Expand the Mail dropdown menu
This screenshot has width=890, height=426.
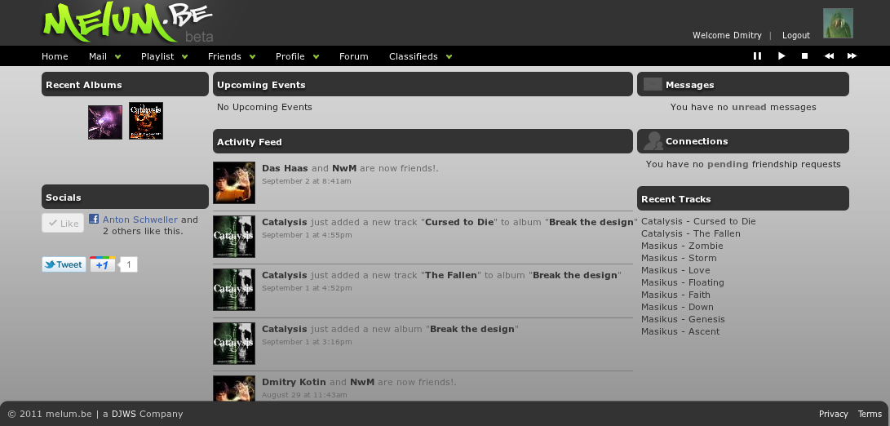tap(105, 56)
